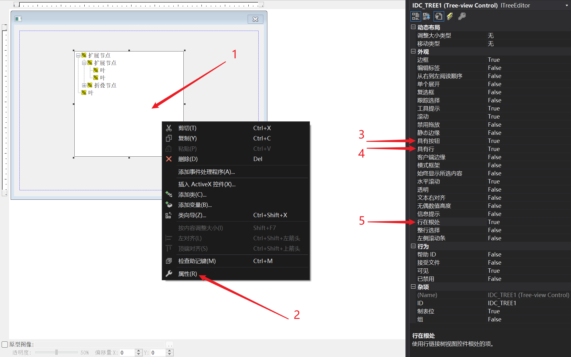Click the red X icon beside 删除(D)

click(x=169, y=159)
